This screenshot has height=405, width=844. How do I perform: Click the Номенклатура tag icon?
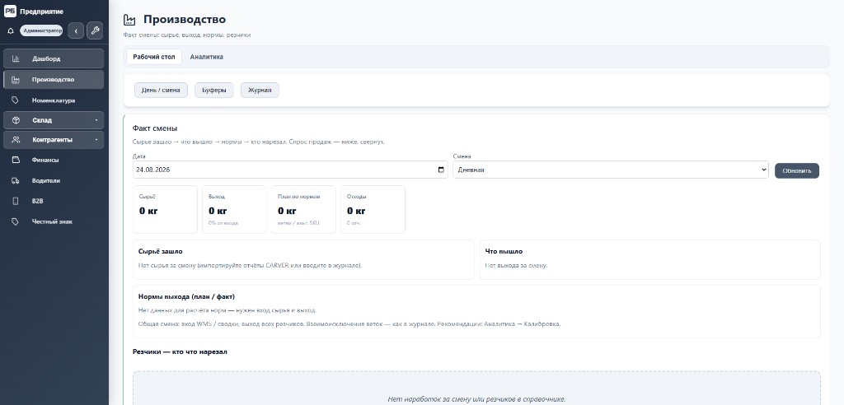pos(16,100)
